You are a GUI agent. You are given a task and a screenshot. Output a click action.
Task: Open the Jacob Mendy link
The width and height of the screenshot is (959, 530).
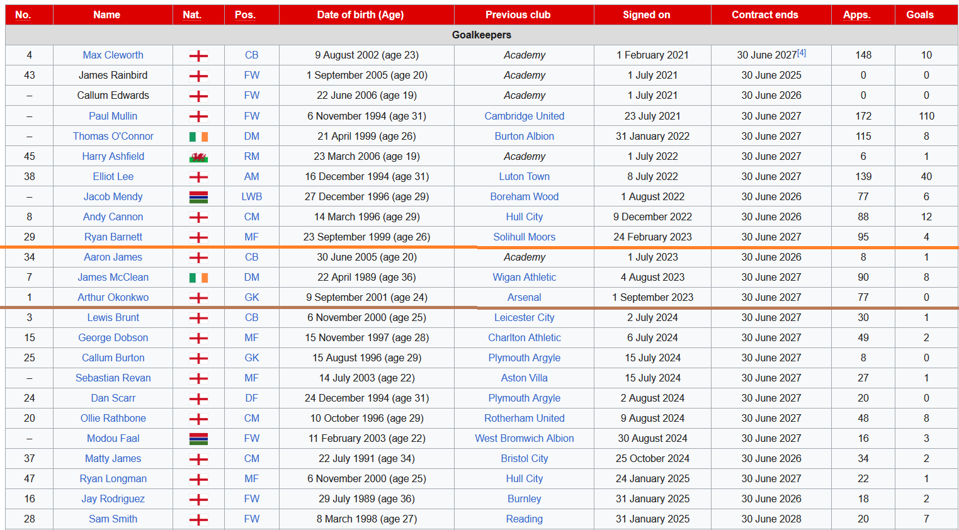(x=113, y=196)
